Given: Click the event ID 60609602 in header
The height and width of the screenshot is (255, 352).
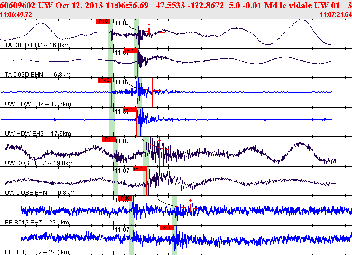Looking at the screenshot, I should [17, 5].
